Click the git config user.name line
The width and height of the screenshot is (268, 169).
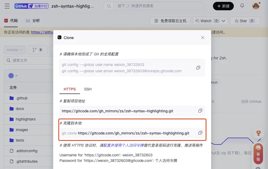tap(103, 65)
